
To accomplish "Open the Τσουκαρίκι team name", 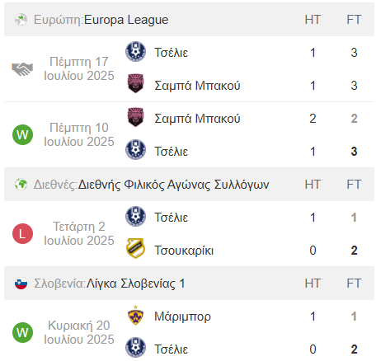I will click(184, 251).
